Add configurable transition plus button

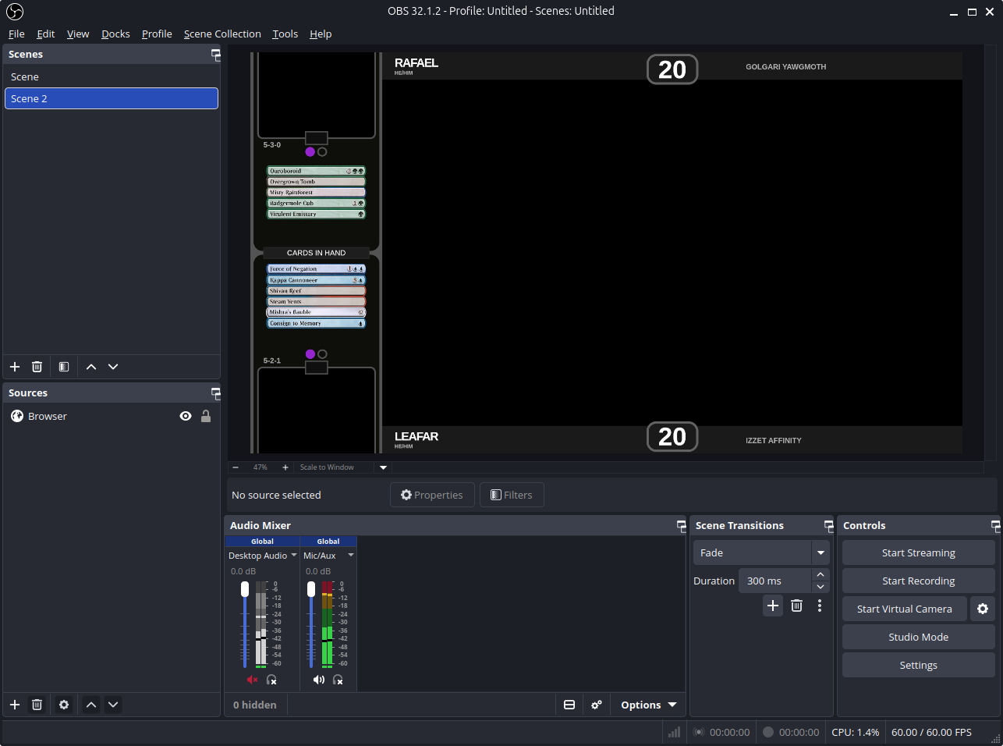point(773,606)
